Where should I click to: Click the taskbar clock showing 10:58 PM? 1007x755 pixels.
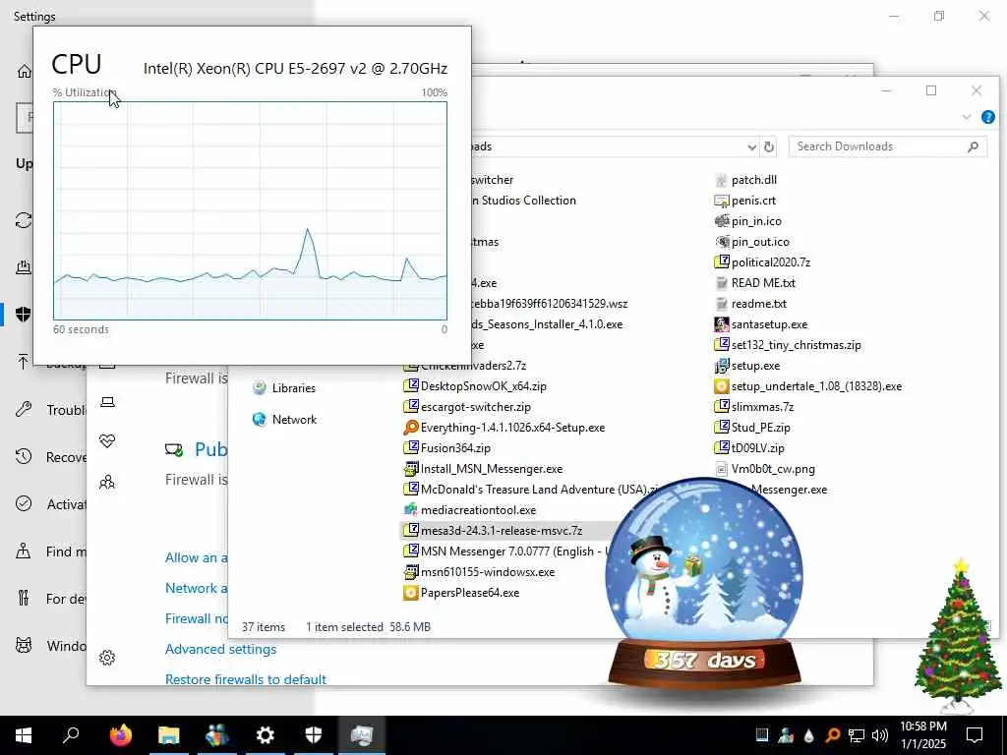tap(922, 735)
